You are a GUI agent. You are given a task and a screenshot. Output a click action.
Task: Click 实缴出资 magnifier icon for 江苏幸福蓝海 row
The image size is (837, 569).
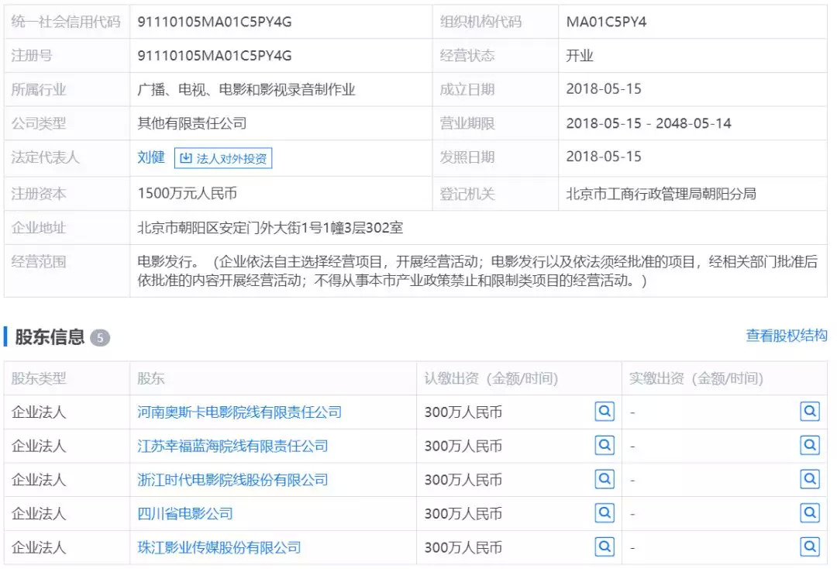click(810, 445)
